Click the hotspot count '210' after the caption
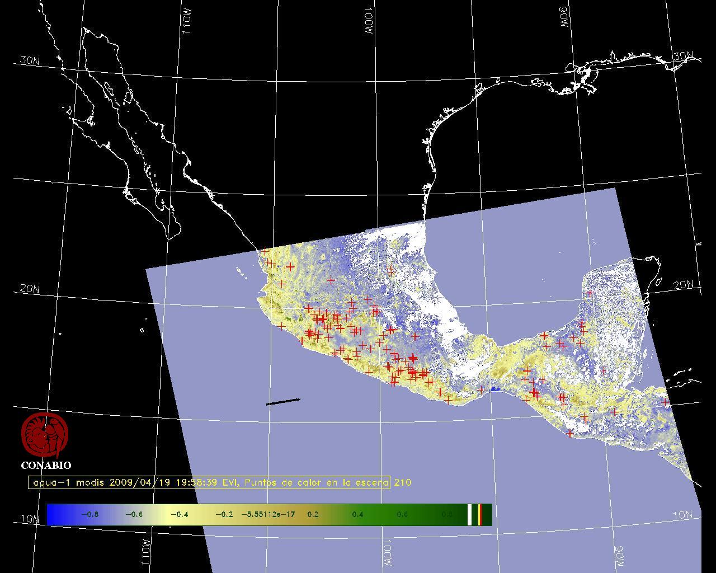716x573 pixels. pyautogui.click(x=403, y=482)
